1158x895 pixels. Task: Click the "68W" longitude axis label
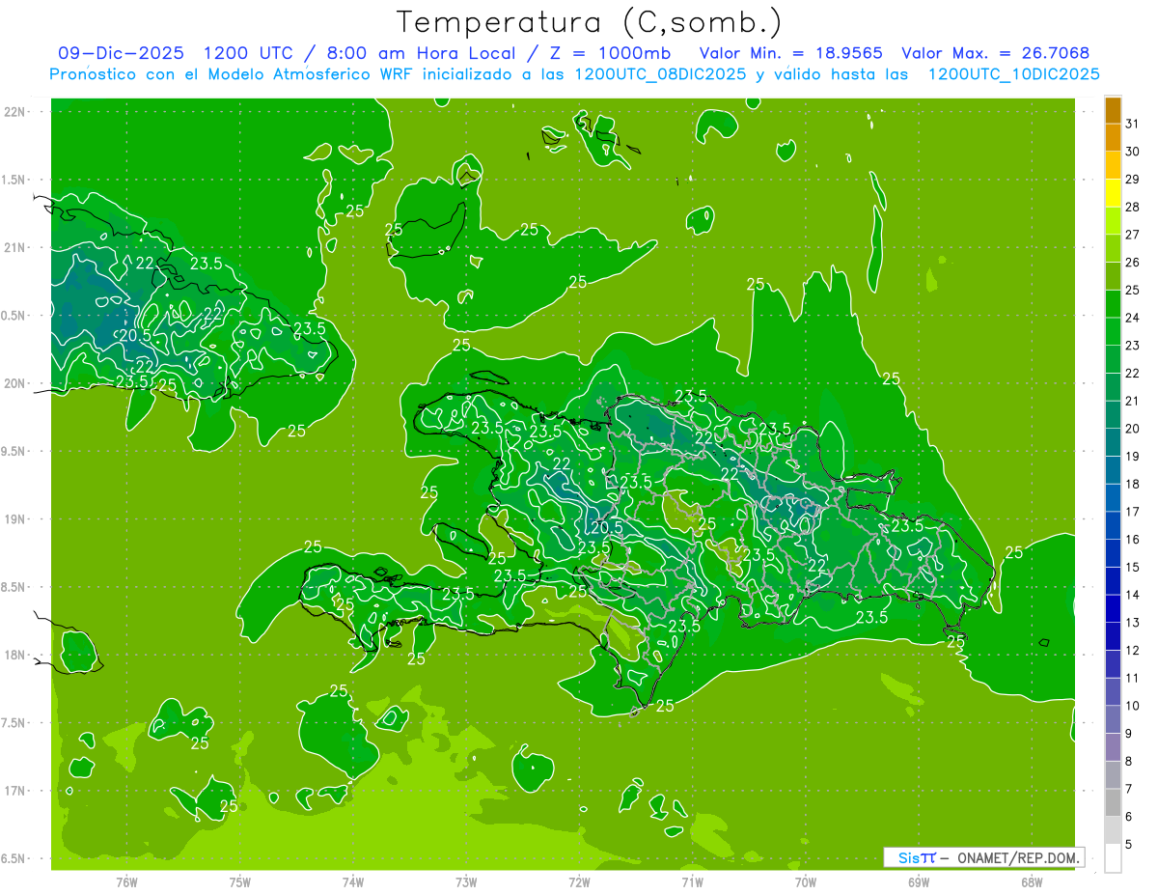coord(1032,882)
